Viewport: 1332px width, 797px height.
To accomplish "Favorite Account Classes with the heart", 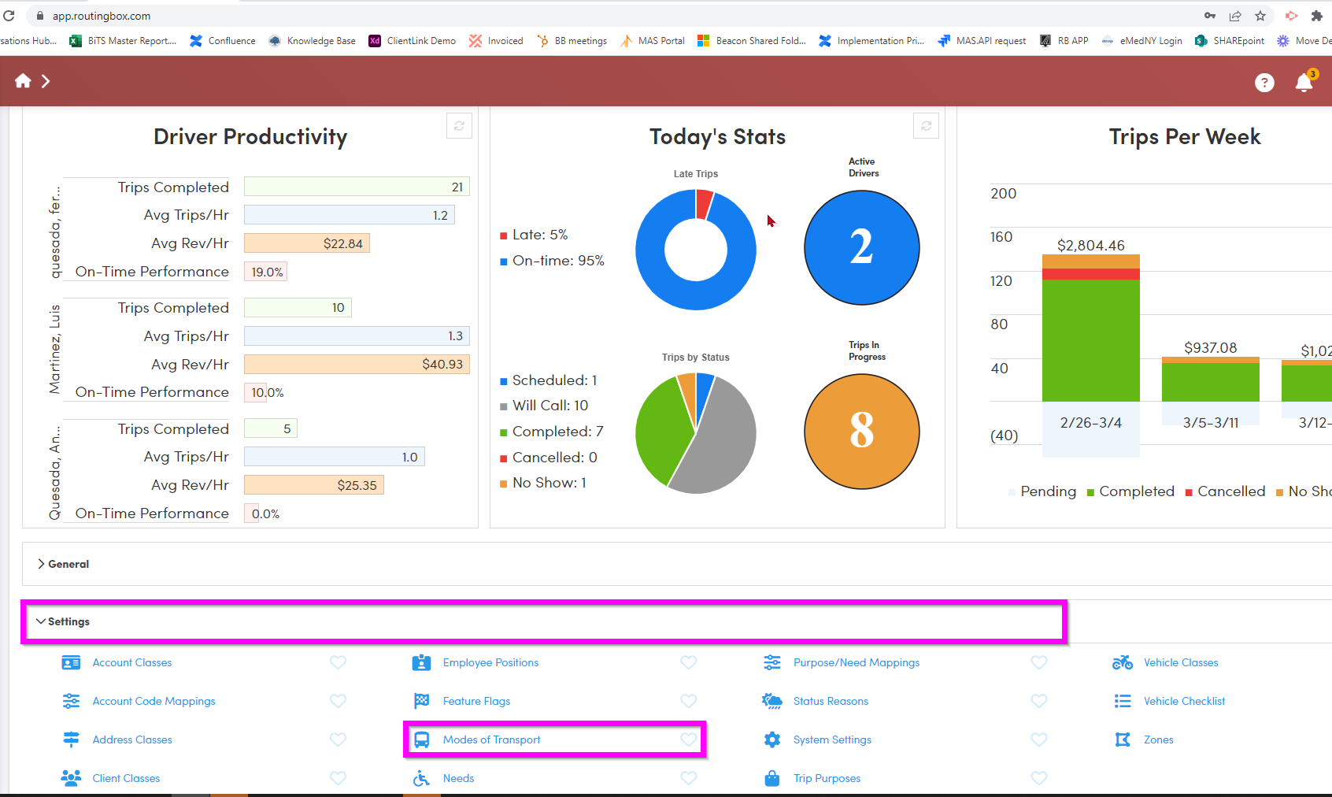I will point(338,663).
